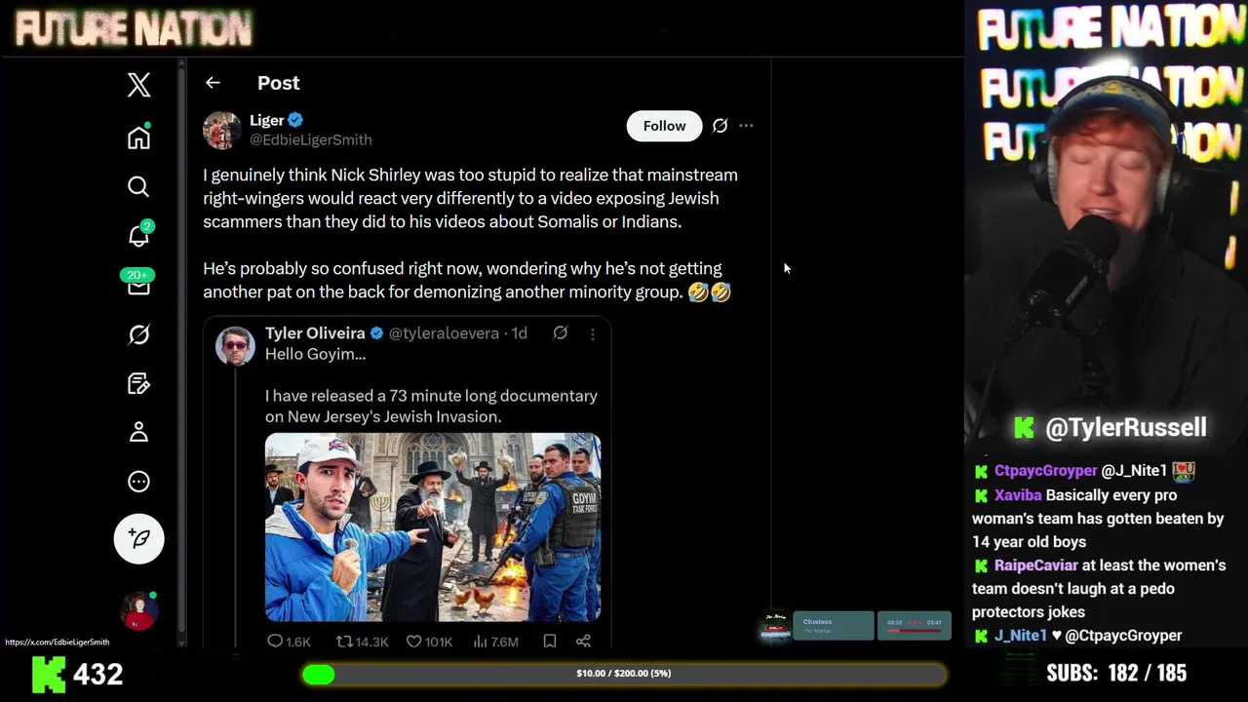
Task: Open account avatar at sidebar bottom
Action: pos(138,611)
